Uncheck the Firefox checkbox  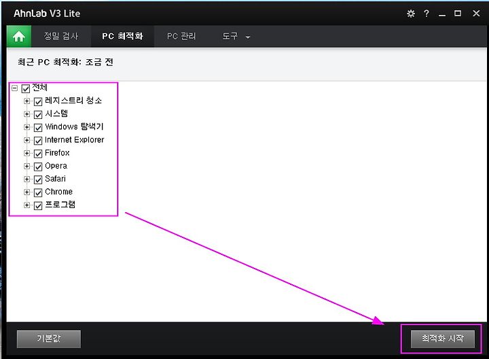click(x=38, y=154)
